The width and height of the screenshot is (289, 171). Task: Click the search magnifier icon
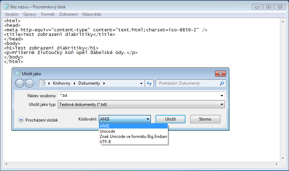(x=222, y=83)
